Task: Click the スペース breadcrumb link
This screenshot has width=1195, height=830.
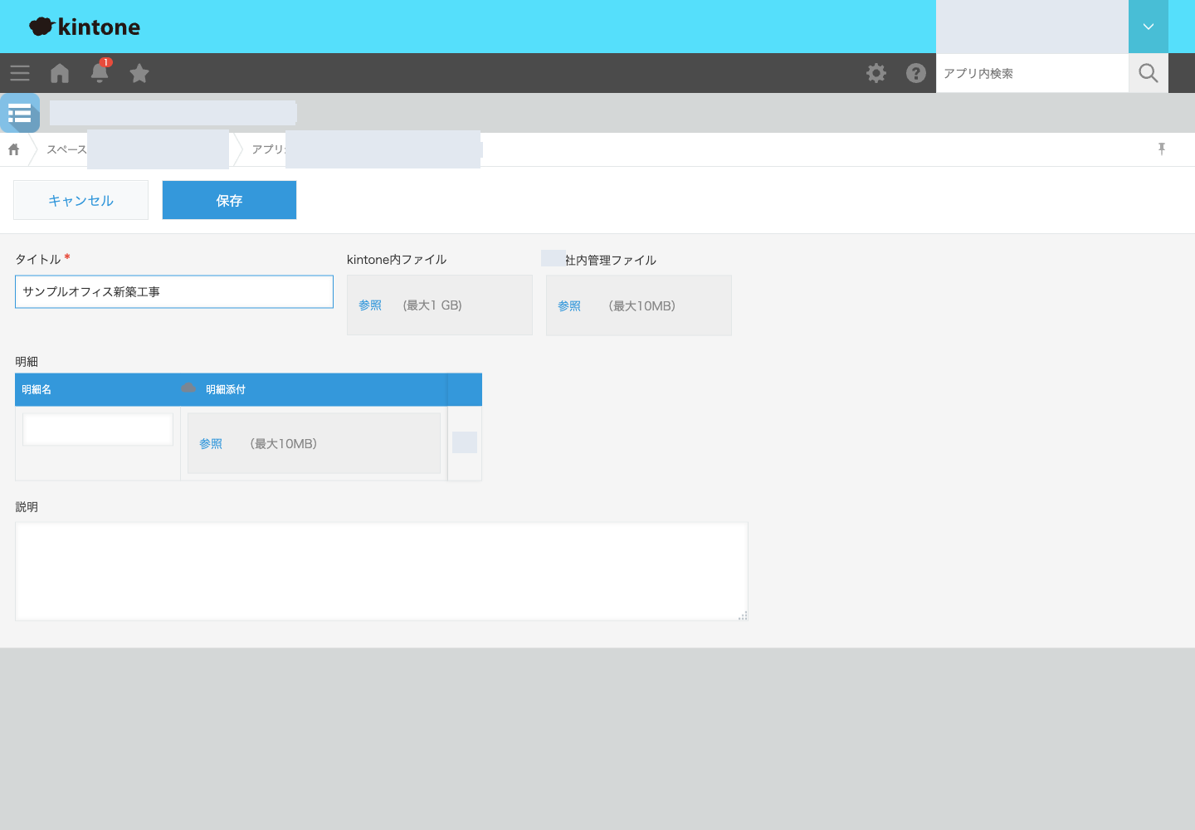Action: pos(66,149)
